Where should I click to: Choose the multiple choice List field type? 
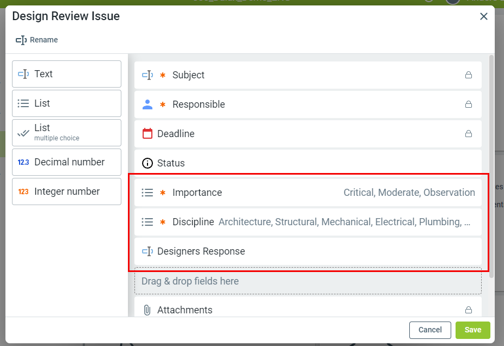coord(66,133)
